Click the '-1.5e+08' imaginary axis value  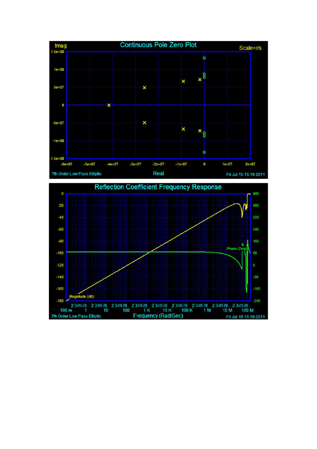[x=57, y=158]
